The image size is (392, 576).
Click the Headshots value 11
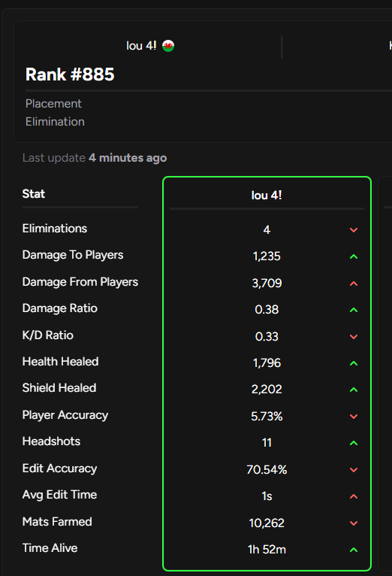(x=267, y=443)
